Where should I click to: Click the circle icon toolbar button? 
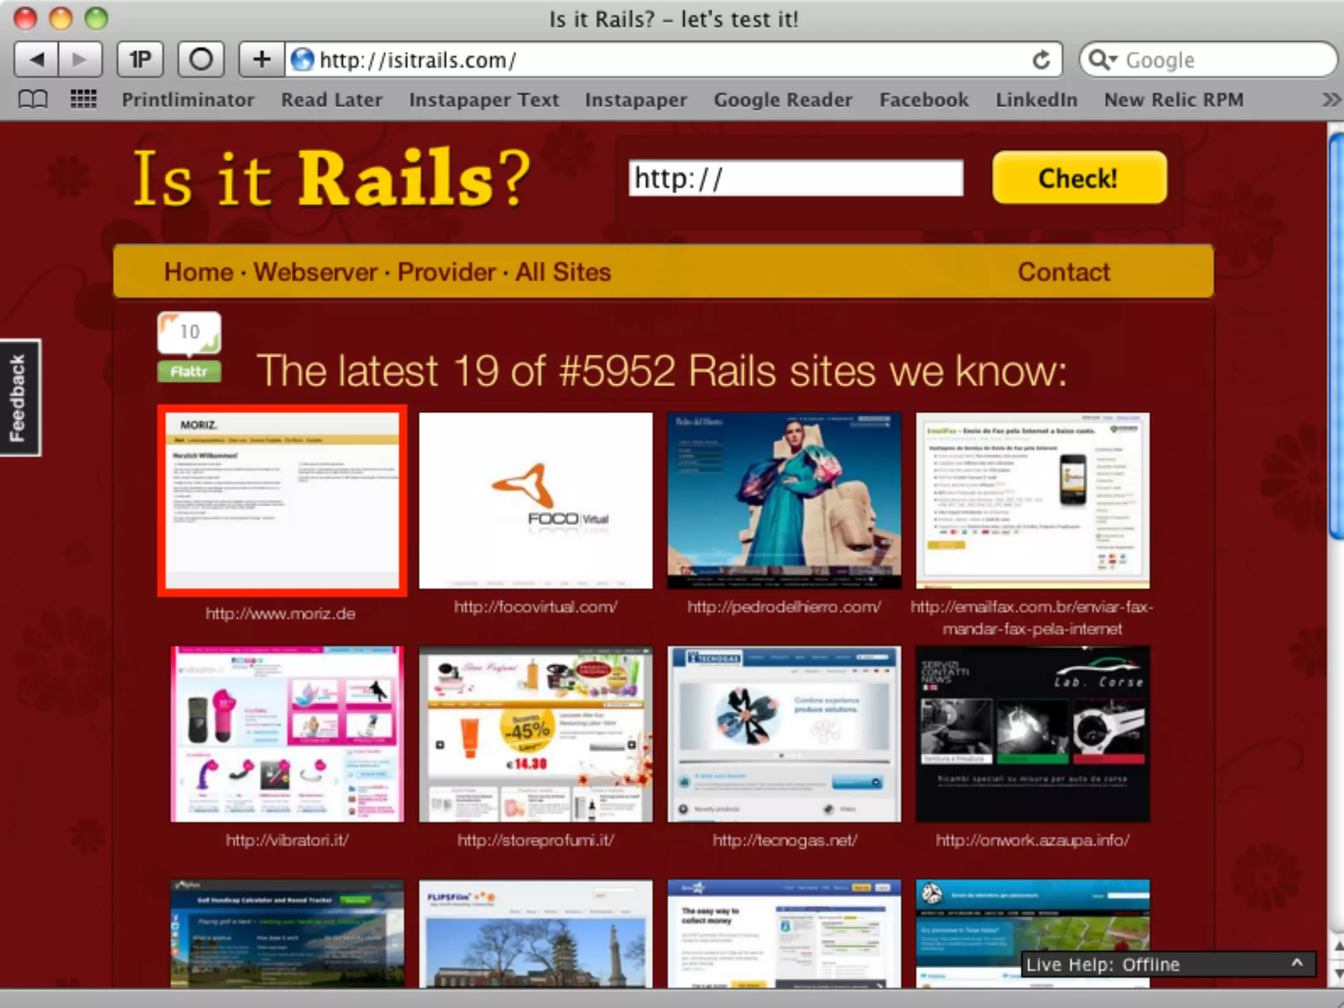click(201, 60)
